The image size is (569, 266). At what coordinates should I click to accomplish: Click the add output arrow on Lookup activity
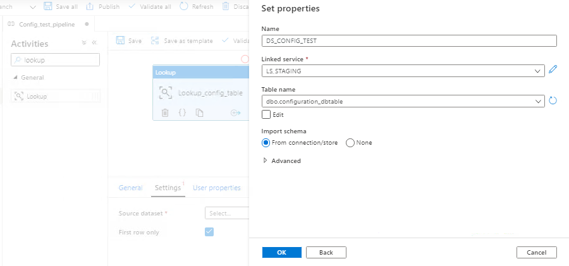[x=236, y=113]
